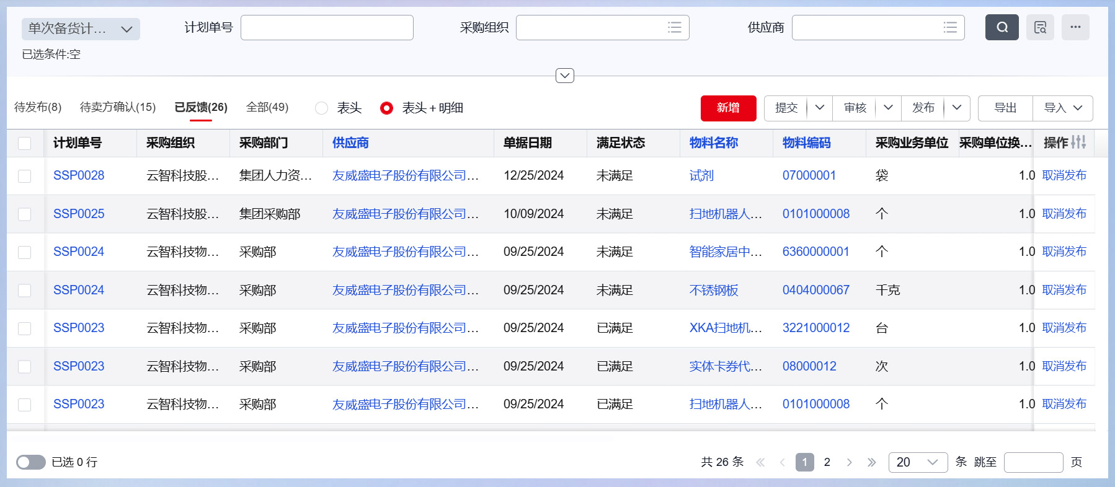1115x487 pixels.
Task: Tick the checkbox for row SSP0028
Action: 25,176
